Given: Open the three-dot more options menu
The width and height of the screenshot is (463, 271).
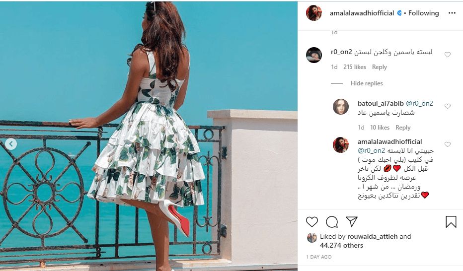Looking at the screenshot, I should click(452, 13).
